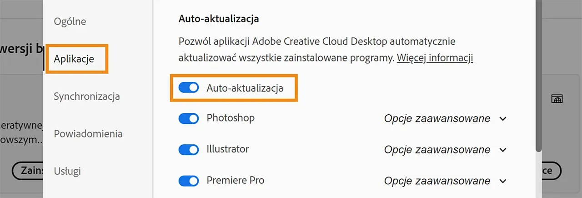Turn off the Illustrator auto-update switch
Image resolution: width=582 pixels, height=198 pixels.
tap(189, 149)
